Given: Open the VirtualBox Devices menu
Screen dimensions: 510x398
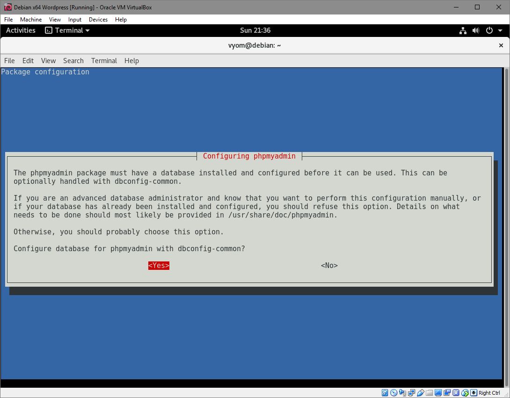Looking at the screenshot, I should [98, 20].
